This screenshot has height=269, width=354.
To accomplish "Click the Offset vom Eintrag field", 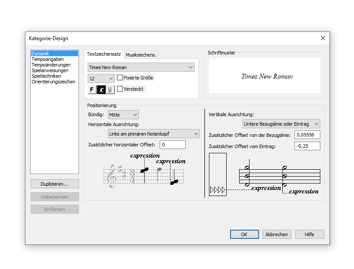I will pos(307,146).
